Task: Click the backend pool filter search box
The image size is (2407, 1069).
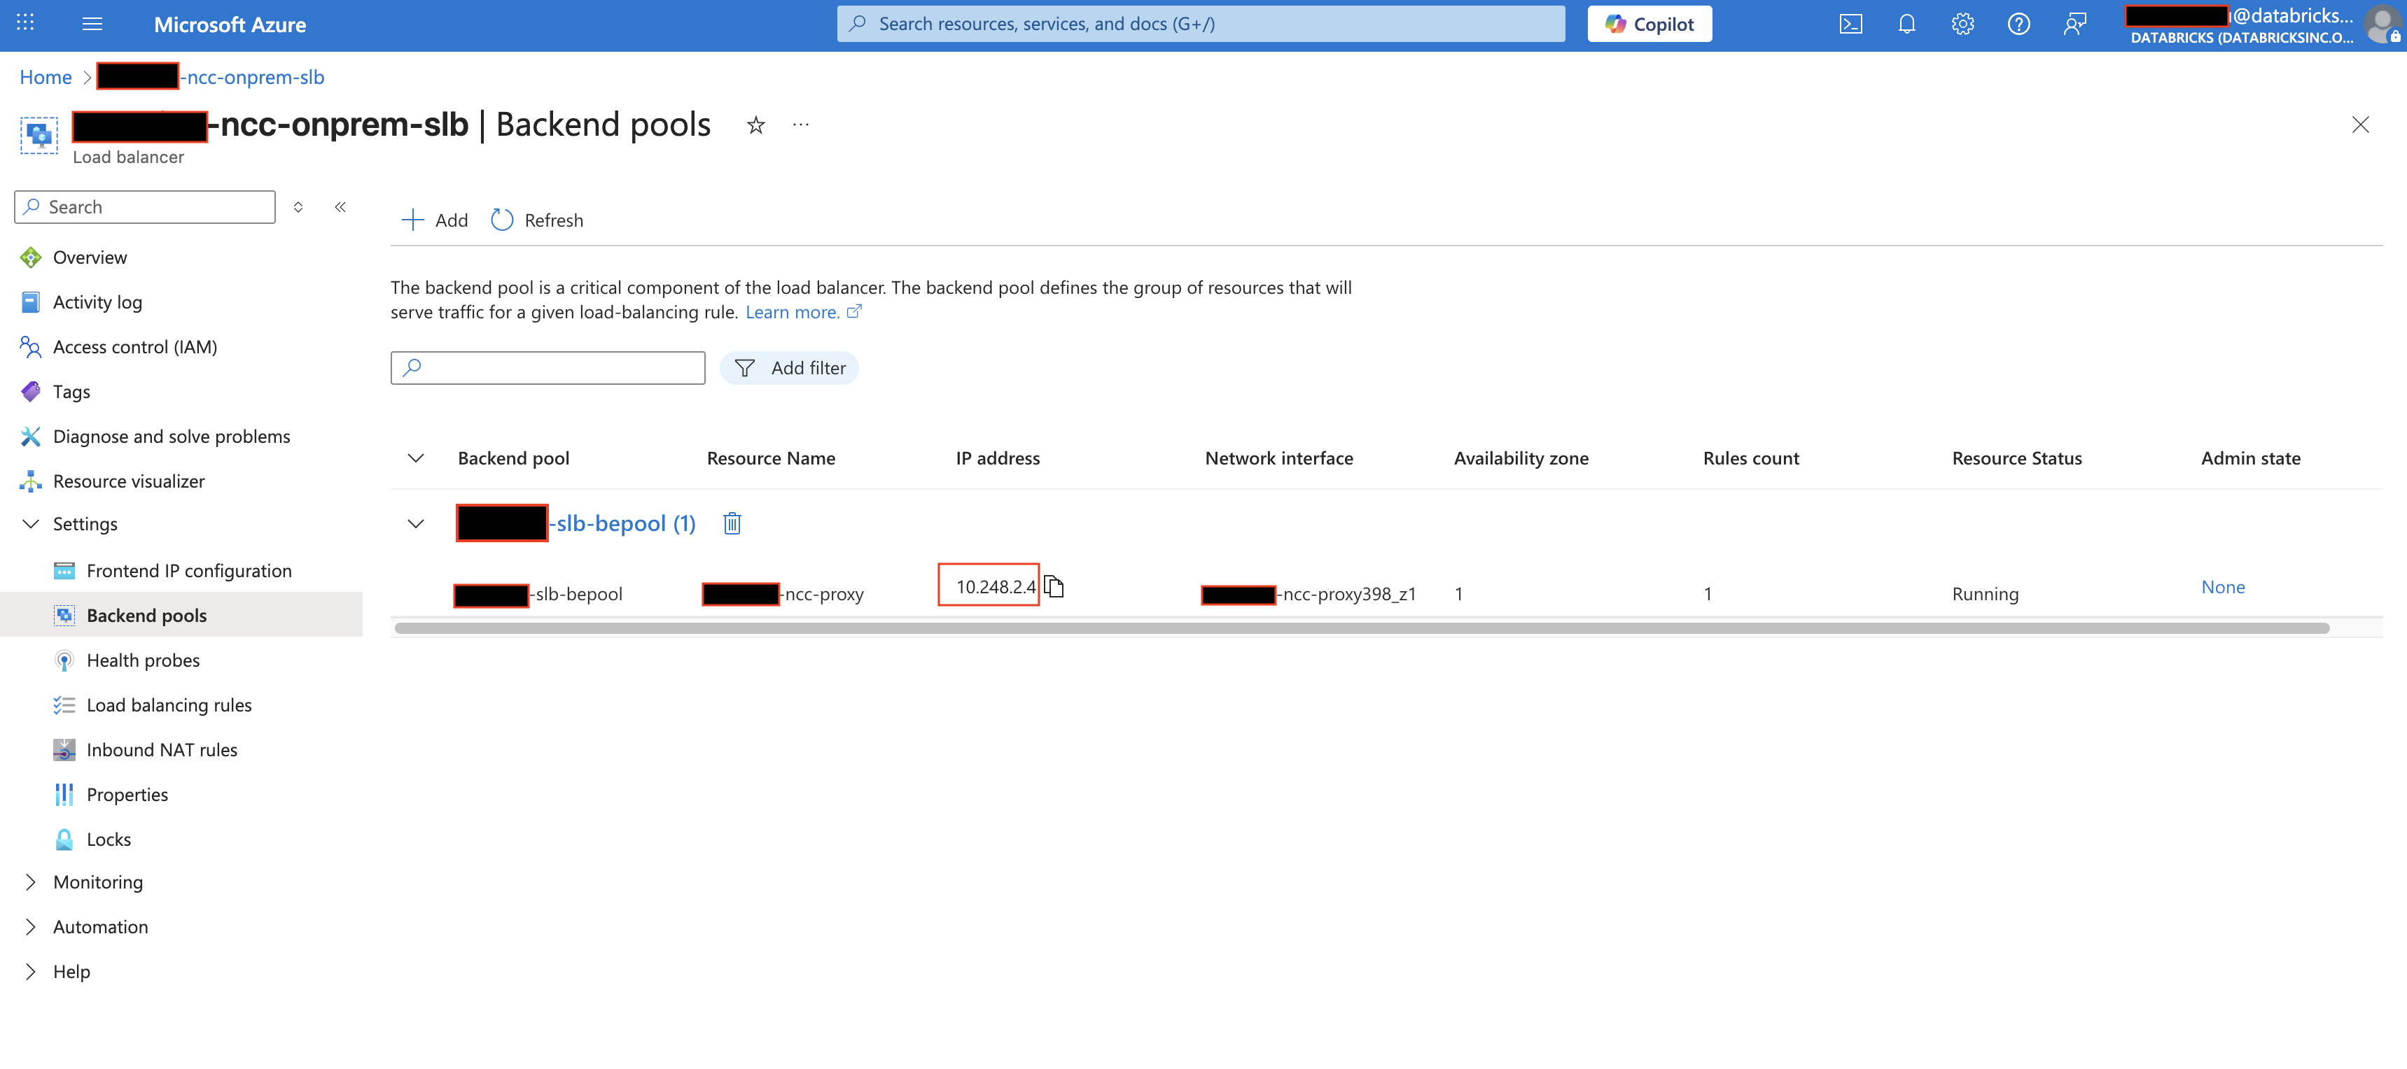Action: [x=547, y=367]
